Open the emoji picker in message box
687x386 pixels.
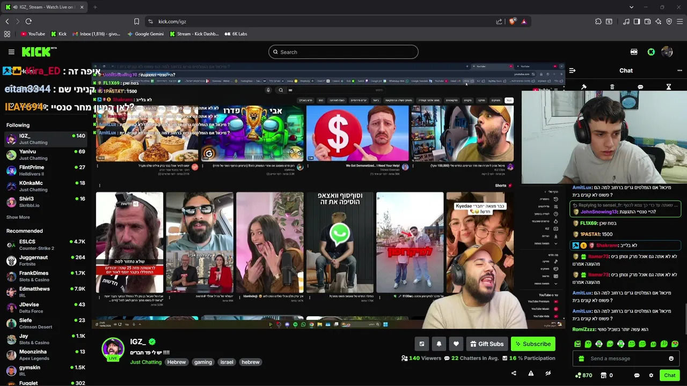(671, 359)
